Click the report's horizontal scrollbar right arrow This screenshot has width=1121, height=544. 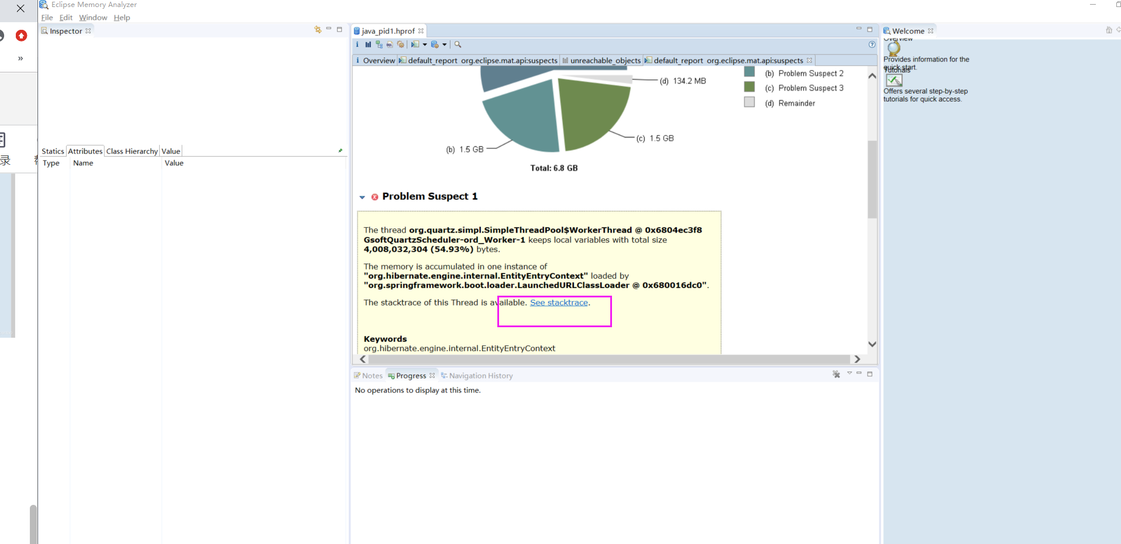[x=857, y=359]
